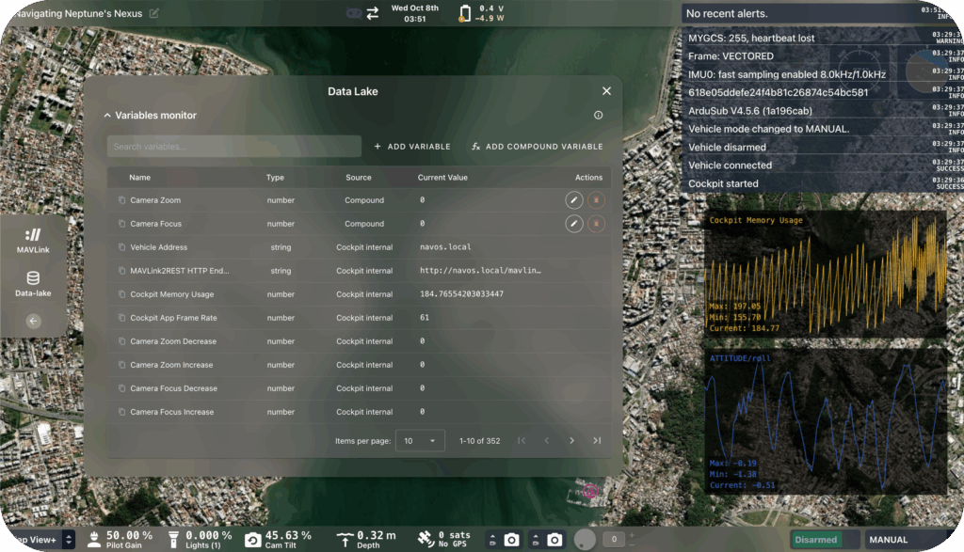
Task: Click the camera capture icon in bottom bar
Action: point(511,539)
